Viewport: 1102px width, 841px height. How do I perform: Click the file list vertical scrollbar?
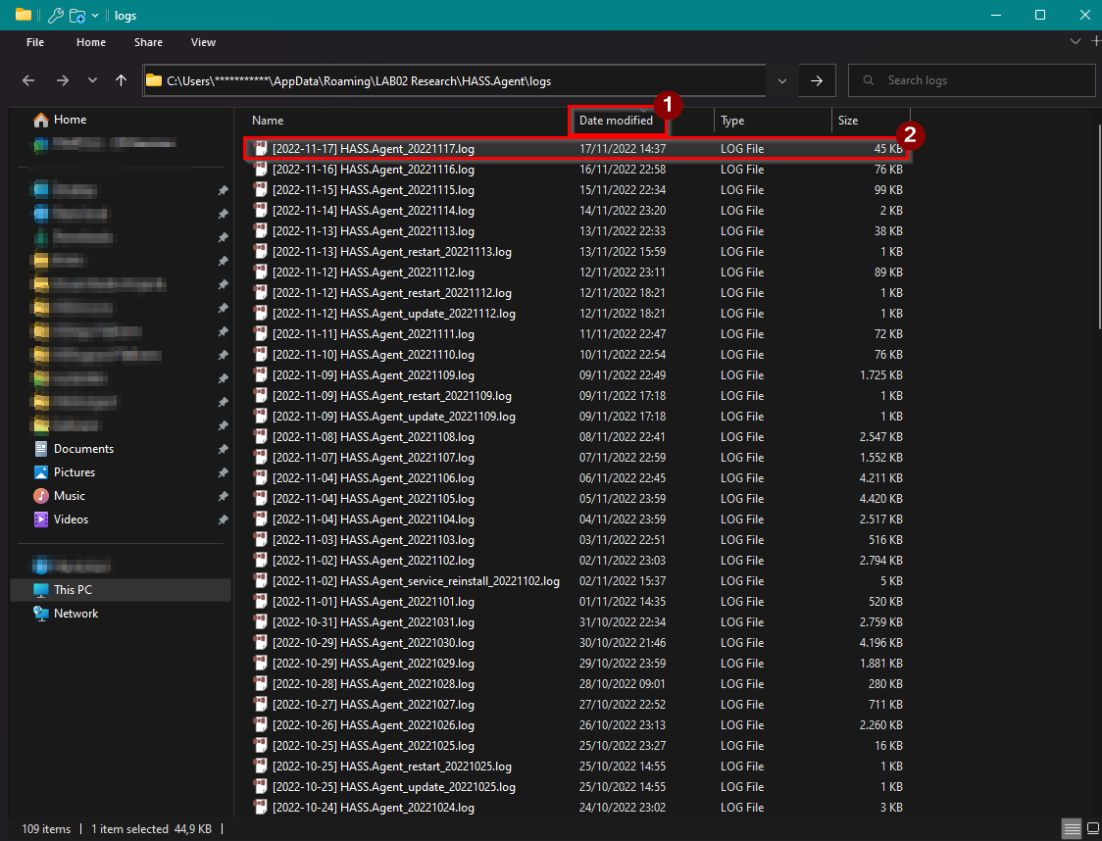click(x=1098, y=226)
